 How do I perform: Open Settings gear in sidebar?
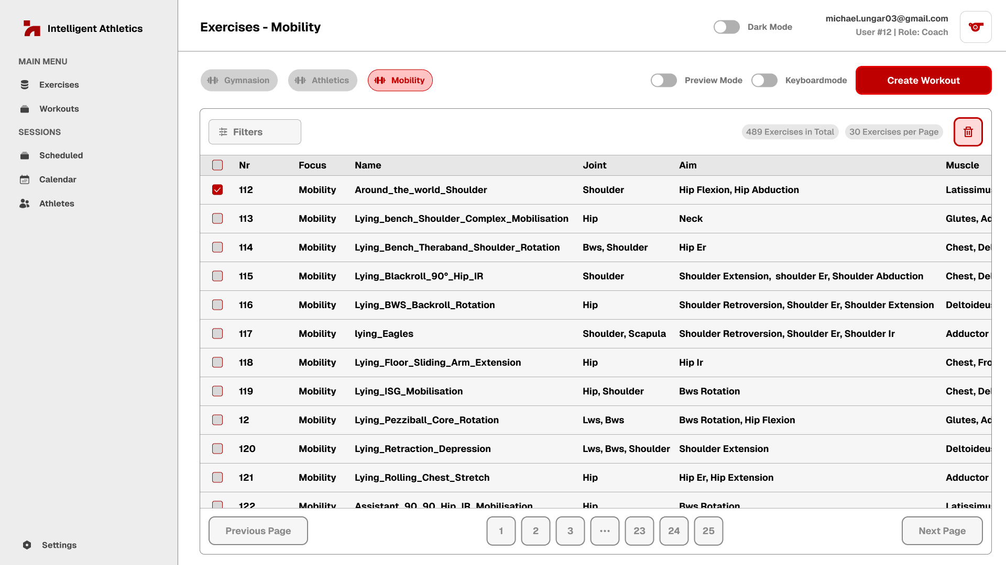click(x=27, y=545)
